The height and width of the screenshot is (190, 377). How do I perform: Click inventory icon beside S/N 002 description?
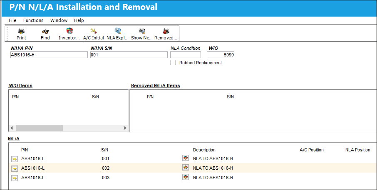pos(185,168)
